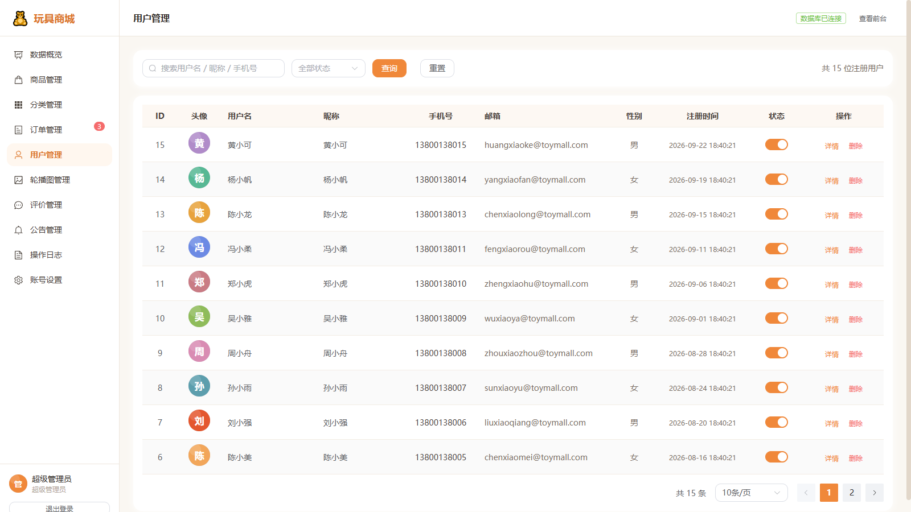Screen dimensions: 911x512
Task: Click the toy store bear logo
Action: pos(20,18)
